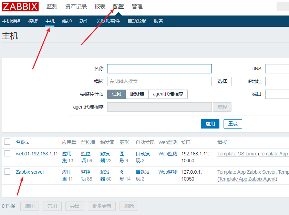This screenshot has width=289, height=215.
Task: Choose the agent代理程序 monitoring option
Action: point(168,94)
